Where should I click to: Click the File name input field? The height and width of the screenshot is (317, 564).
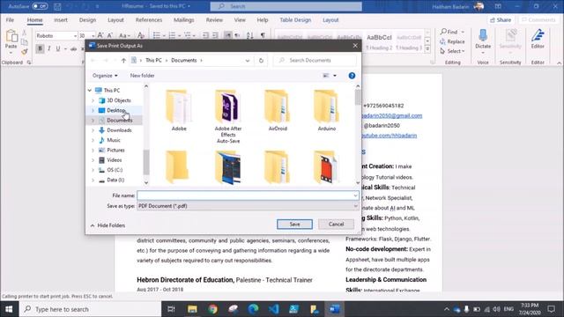point(248,195)
